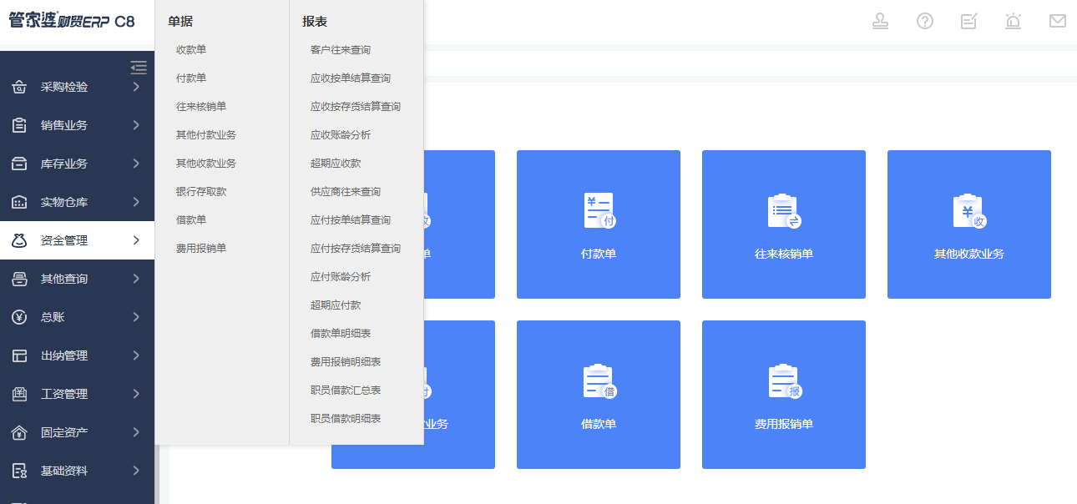Expand the 销售业务 sidebar menu

77,125
